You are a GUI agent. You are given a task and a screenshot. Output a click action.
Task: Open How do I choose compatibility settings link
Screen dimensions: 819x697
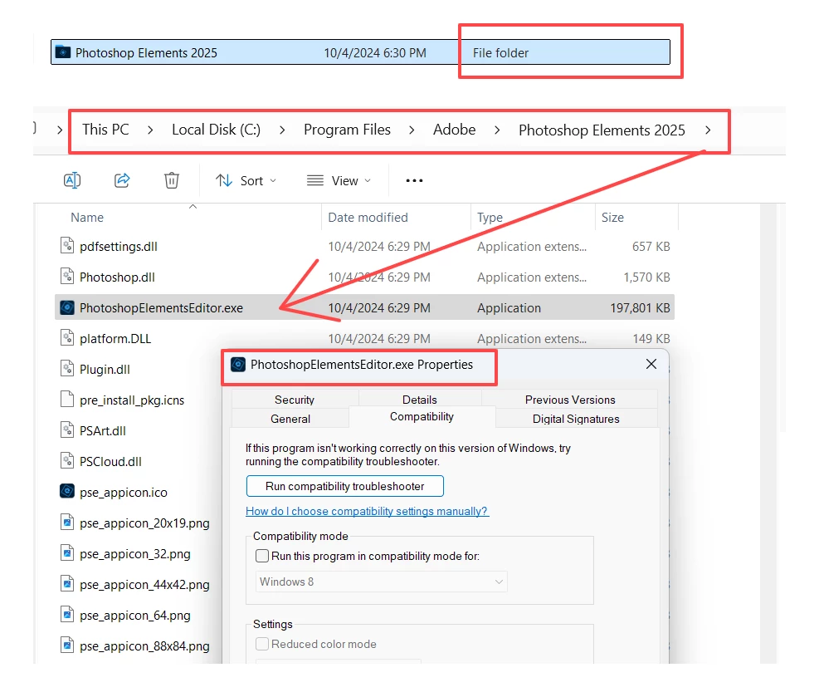coord(367,511)
